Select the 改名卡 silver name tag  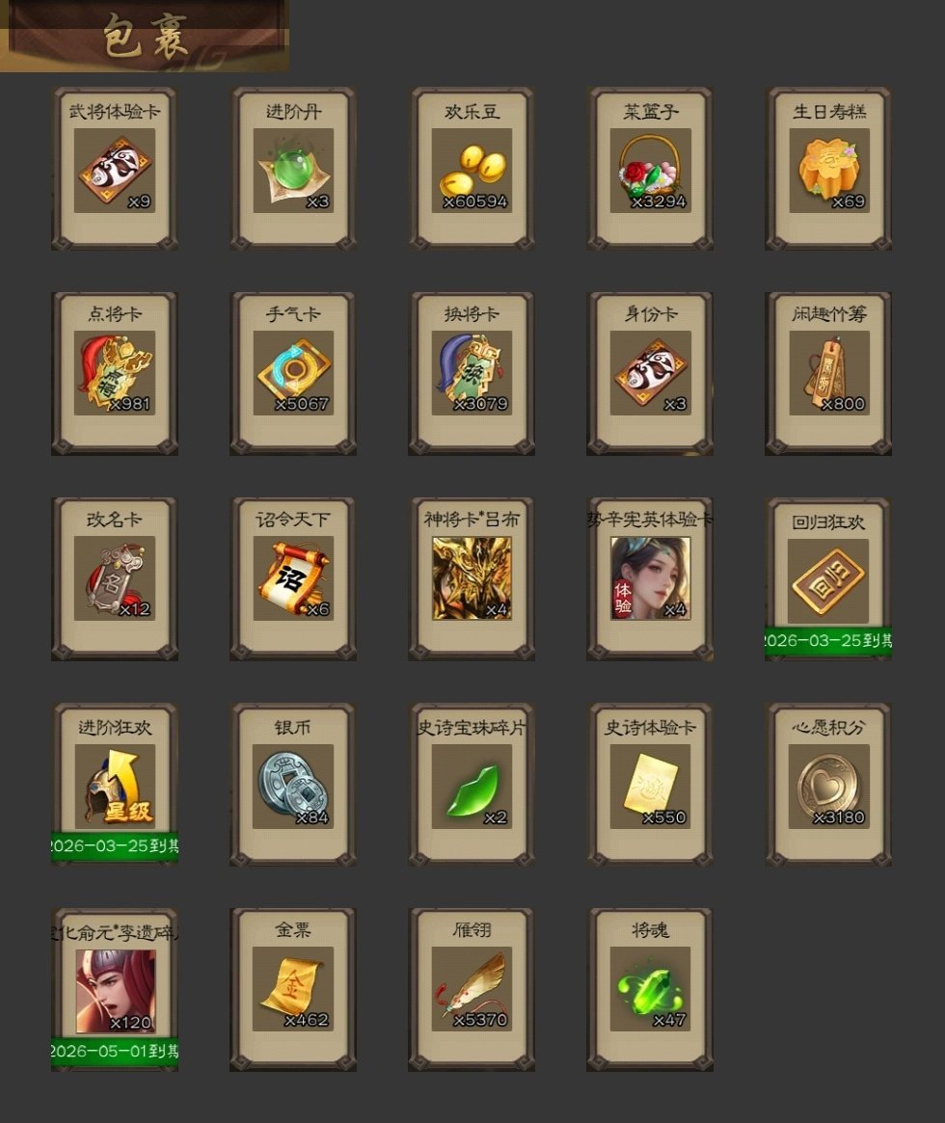115,578
